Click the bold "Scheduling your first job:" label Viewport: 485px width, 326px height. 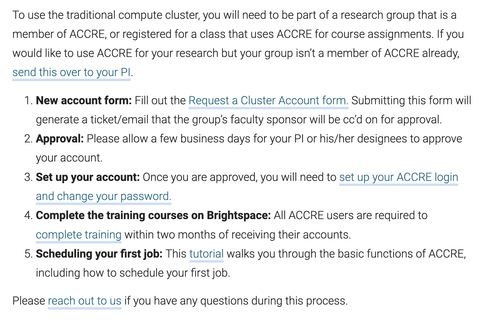(99, 254)
